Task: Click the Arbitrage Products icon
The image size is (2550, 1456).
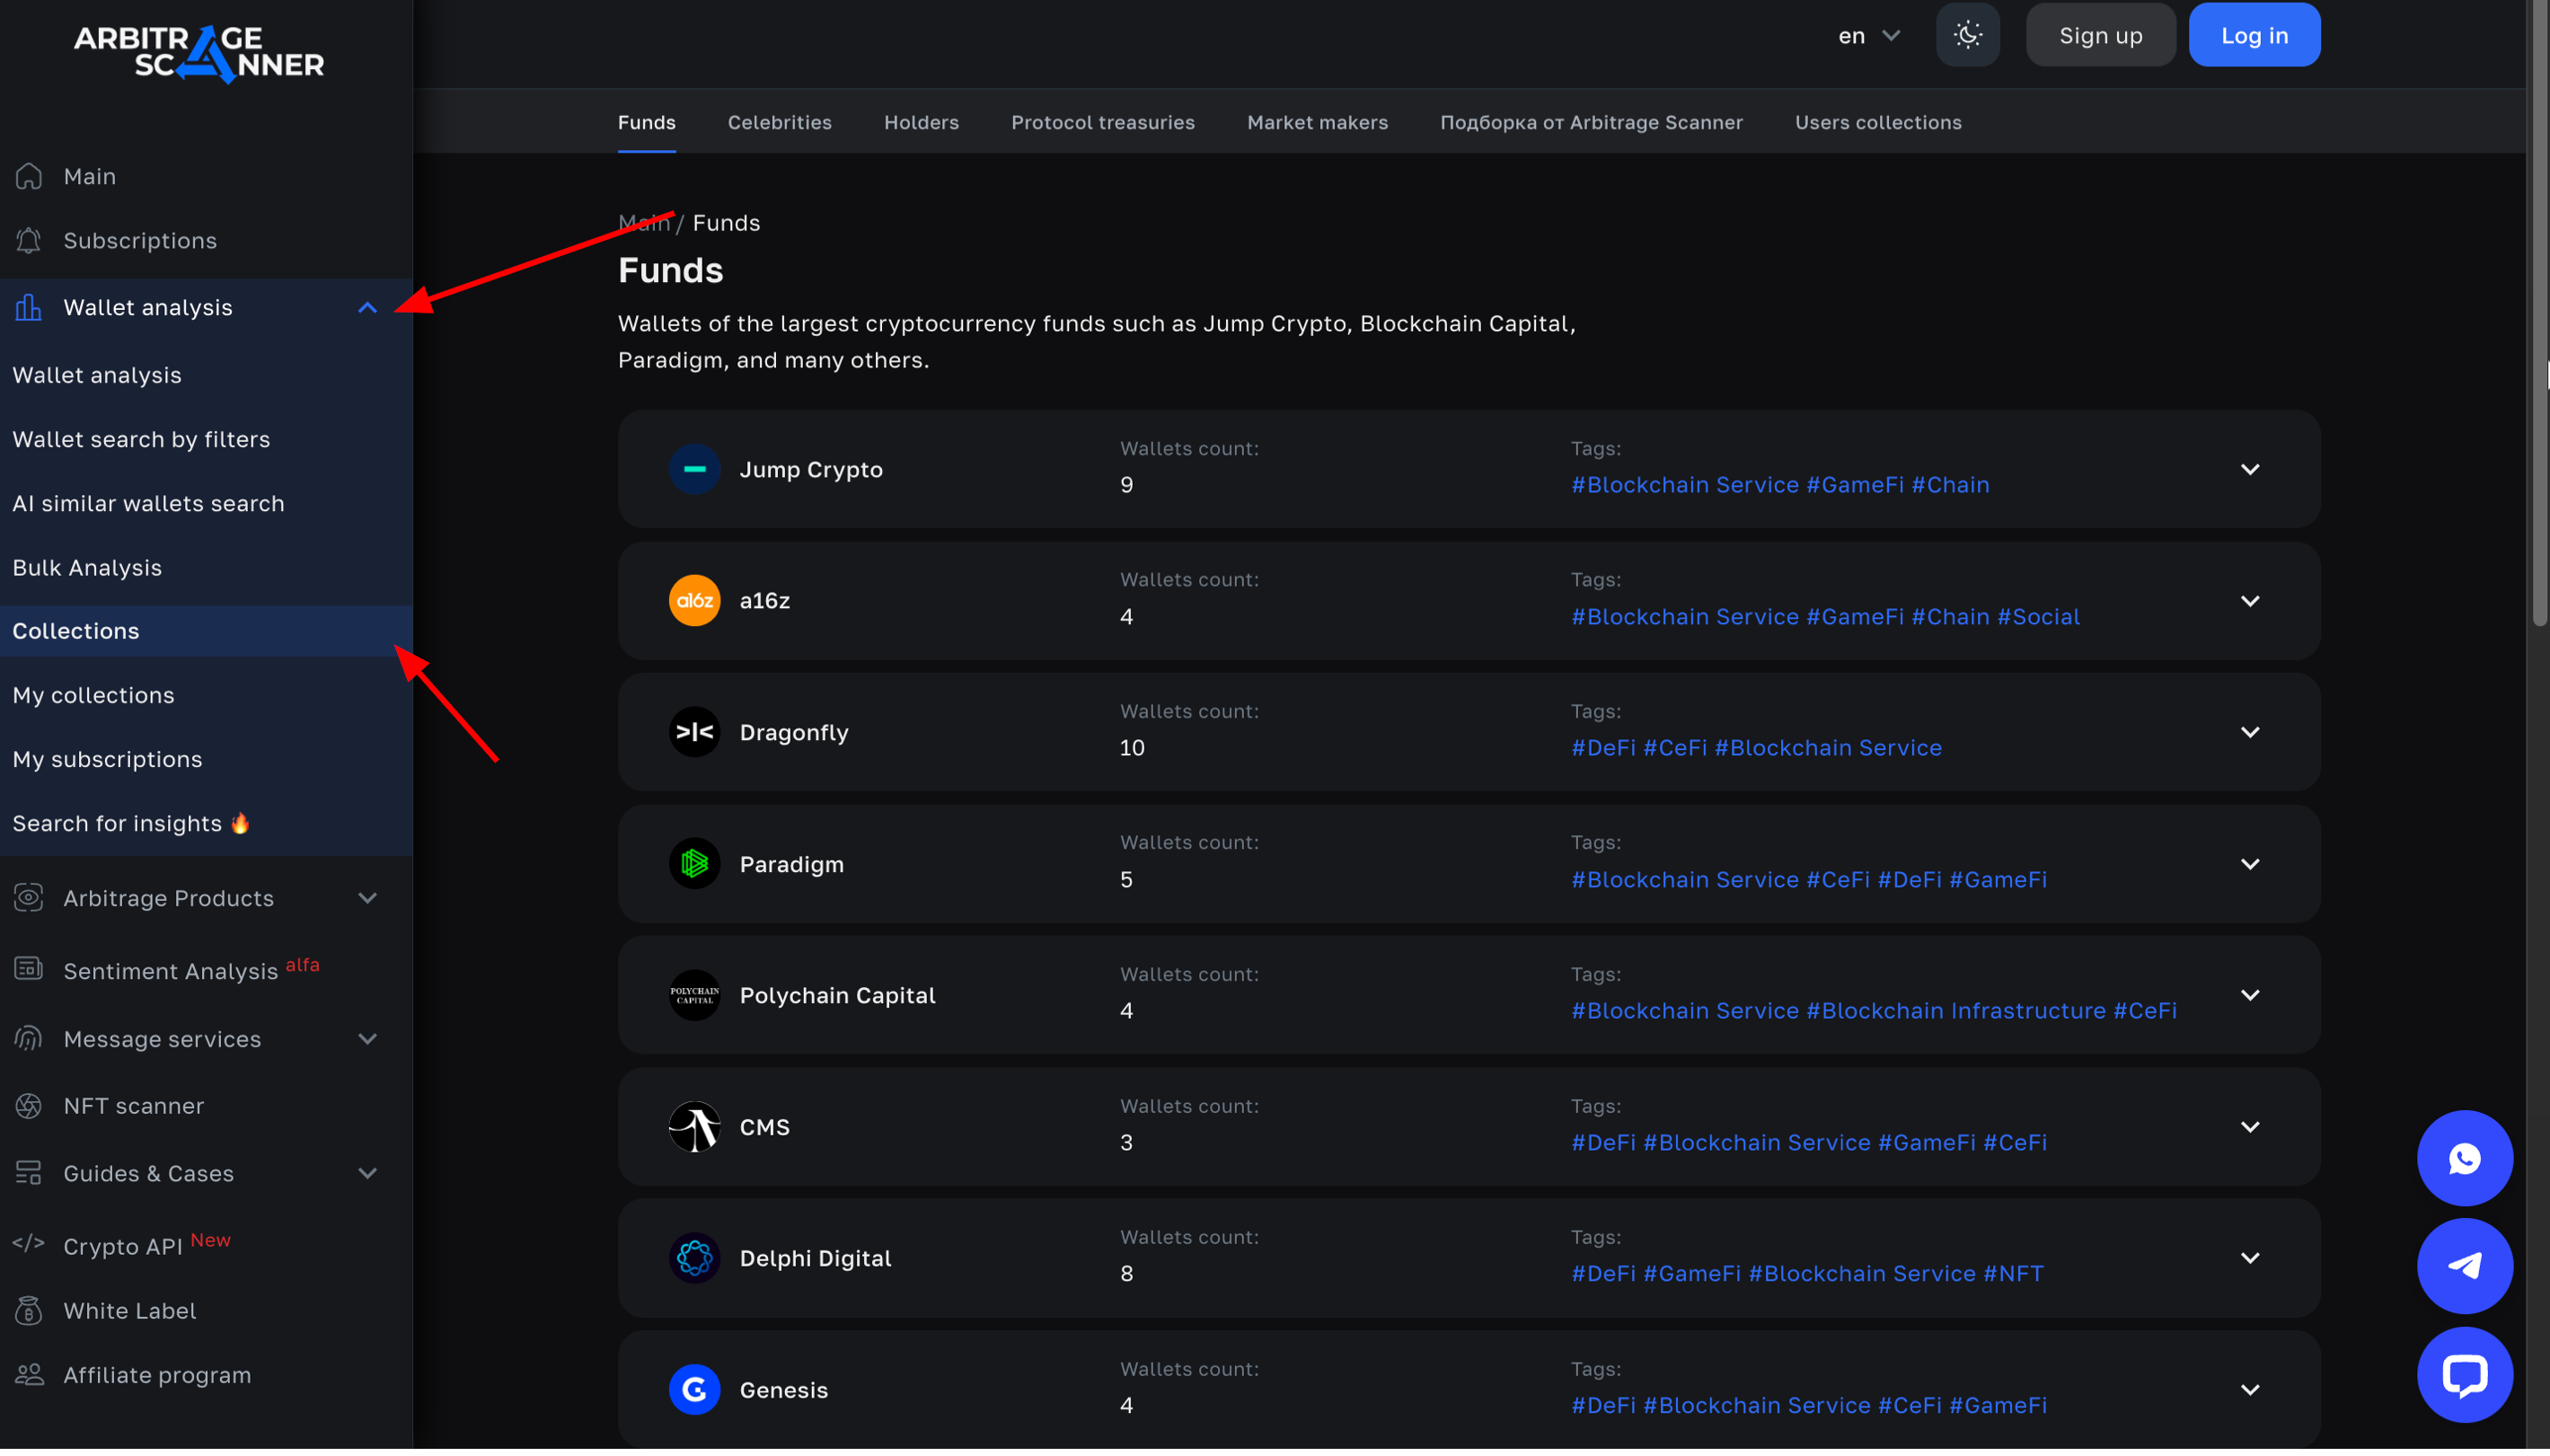Action: pos(29,898)
